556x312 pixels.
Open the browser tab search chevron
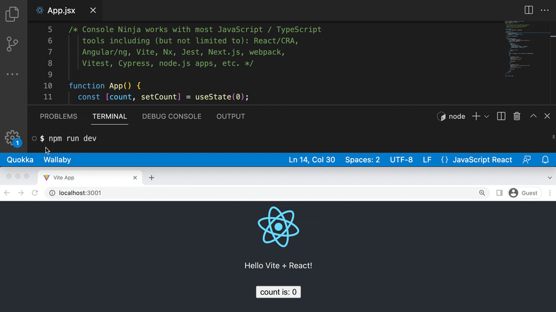550,177
